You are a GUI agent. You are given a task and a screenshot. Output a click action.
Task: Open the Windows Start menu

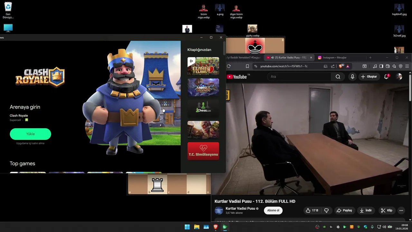(187, 227)
